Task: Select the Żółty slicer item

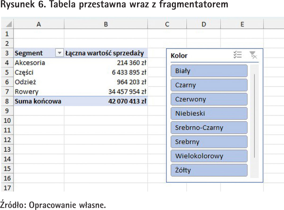Action: coord(209,170)
